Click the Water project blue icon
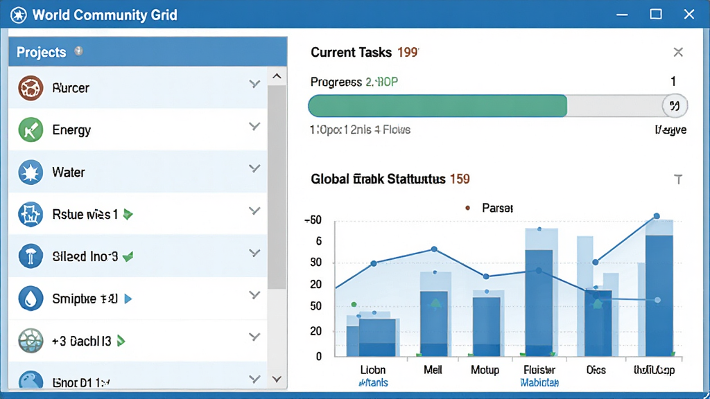This screenshot has height=399, width=710. pos(31,172)
